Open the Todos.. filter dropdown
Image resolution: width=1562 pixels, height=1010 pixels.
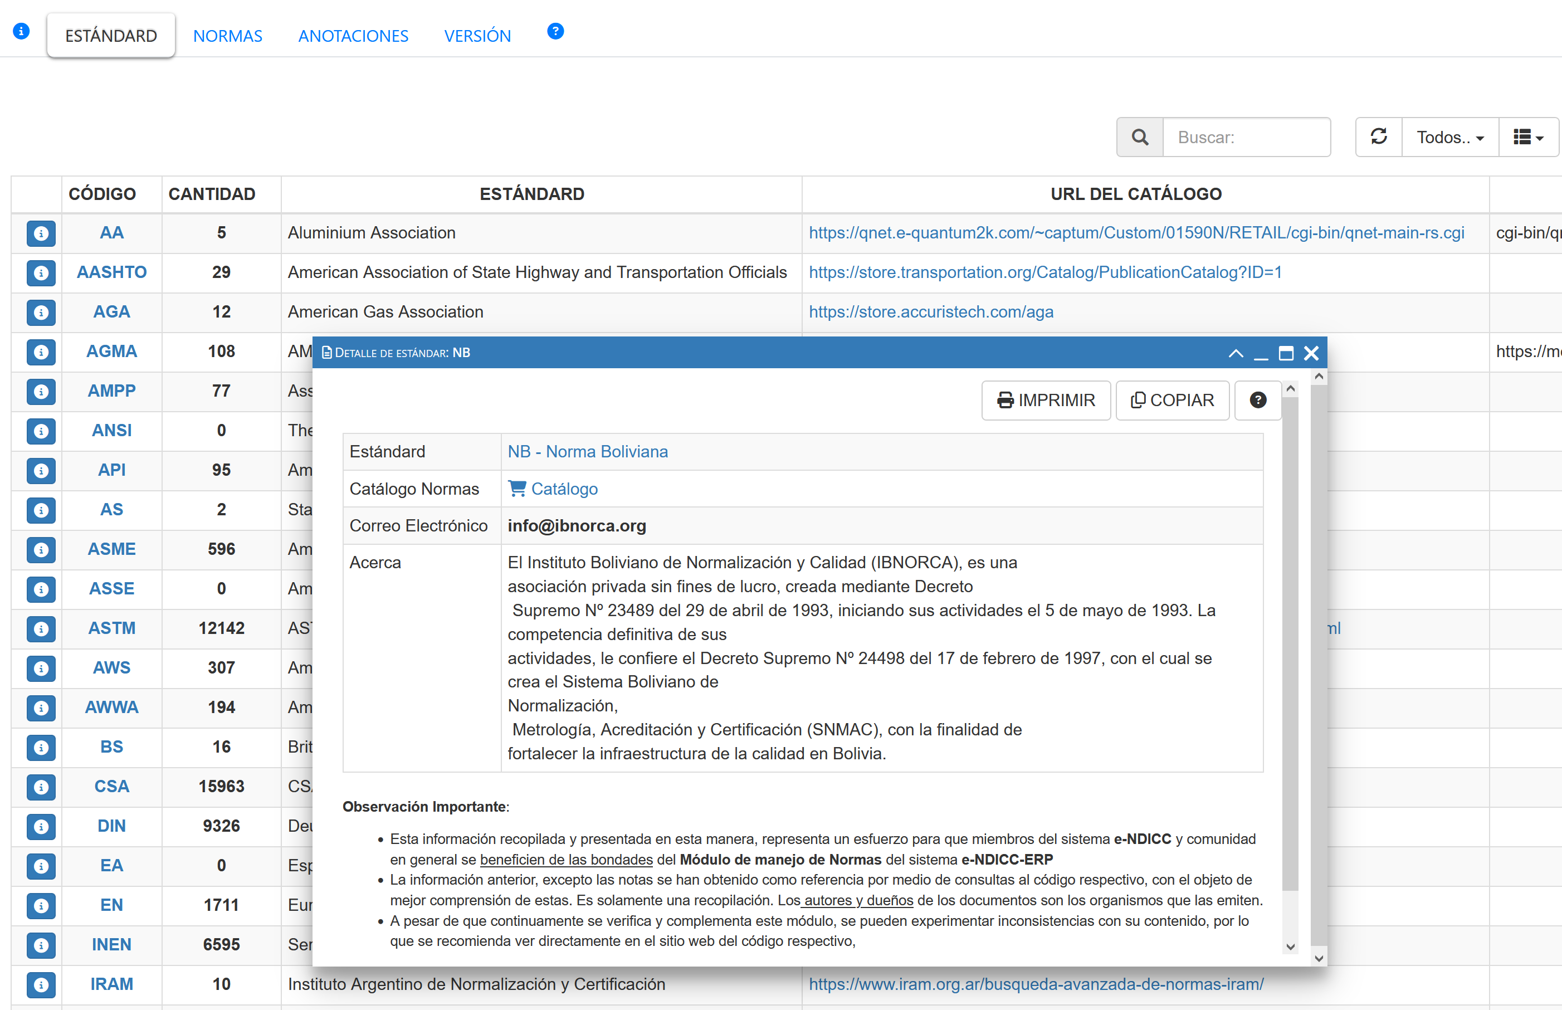1449,137
